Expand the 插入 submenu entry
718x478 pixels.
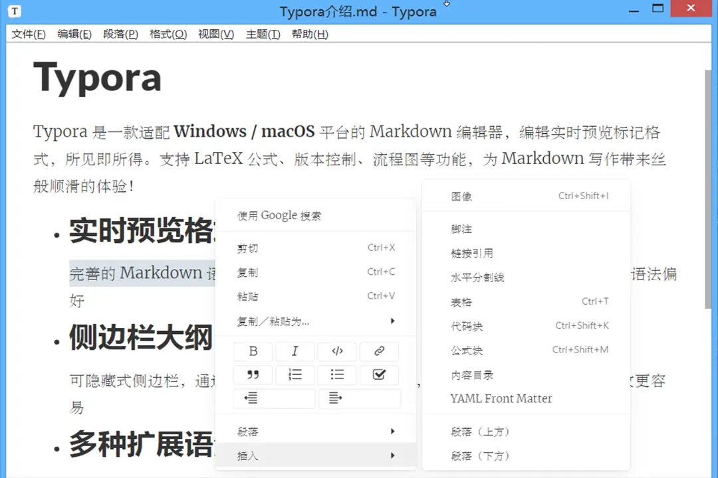coord(316,455)
